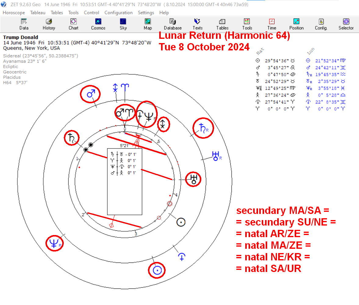Click the black natal Uranus glyph

point(194,179)
